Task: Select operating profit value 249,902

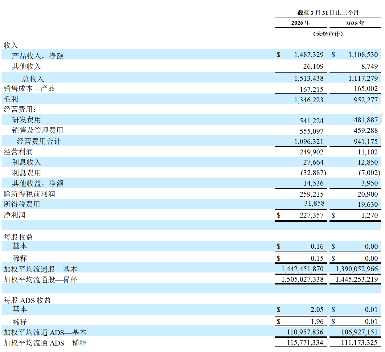Action: (312, 152)
